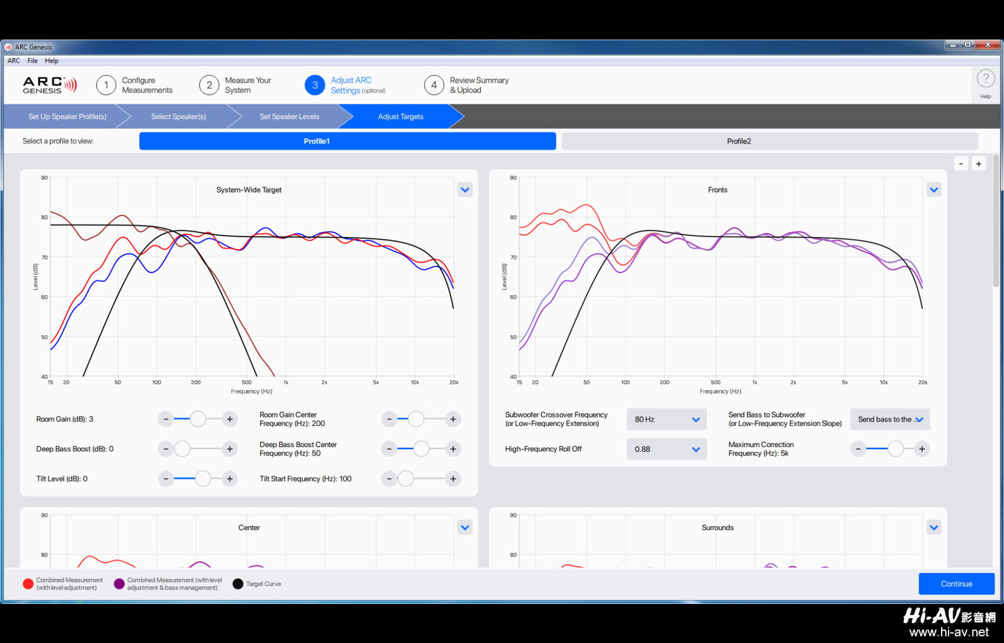Expand the Fronts graph chevron
This screenshot has width=1004, height=643.
pos(934,190)
